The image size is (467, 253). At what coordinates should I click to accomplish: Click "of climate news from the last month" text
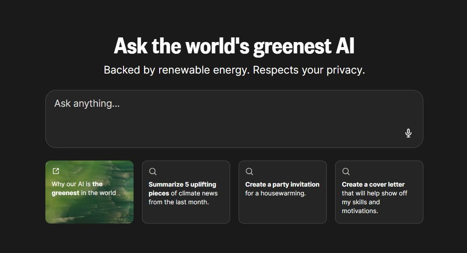coord(183,198)
